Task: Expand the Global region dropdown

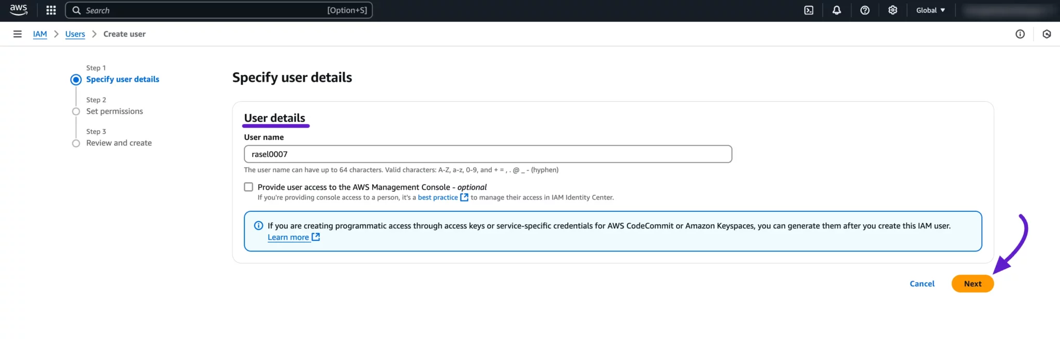Action: pyautogui.click(x=930, y=10)
